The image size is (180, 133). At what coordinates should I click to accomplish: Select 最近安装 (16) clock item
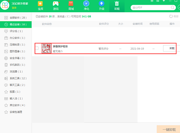tap(16, 25)
